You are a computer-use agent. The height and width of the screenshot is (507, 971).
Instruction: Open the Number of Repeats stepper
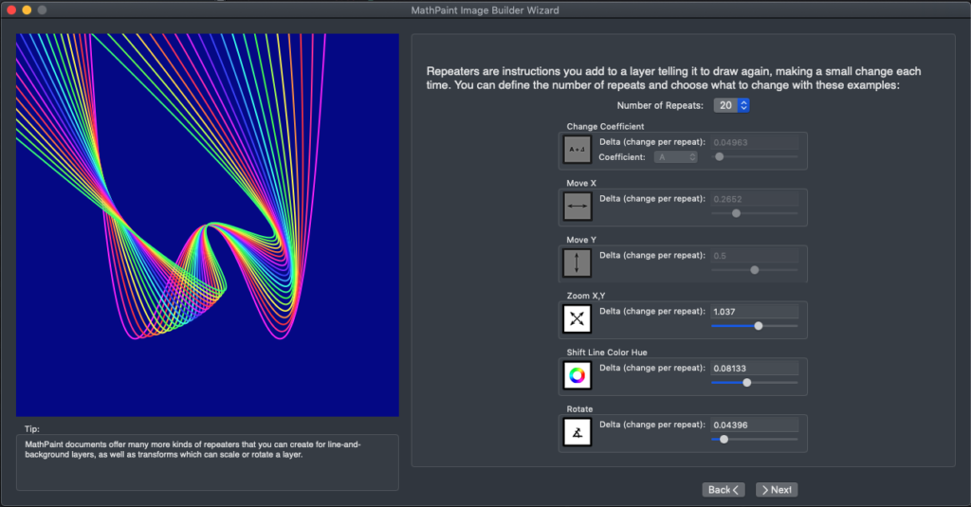tap(731, 105)
